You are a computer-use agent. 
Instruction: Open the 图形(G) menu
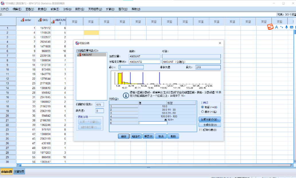pos(80,9)
